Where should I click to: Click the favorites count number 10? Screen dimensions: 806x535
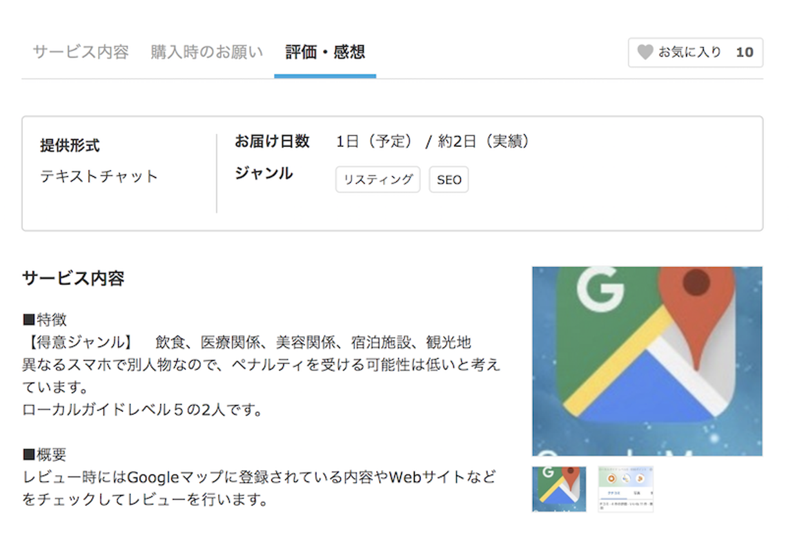[744, 52]
